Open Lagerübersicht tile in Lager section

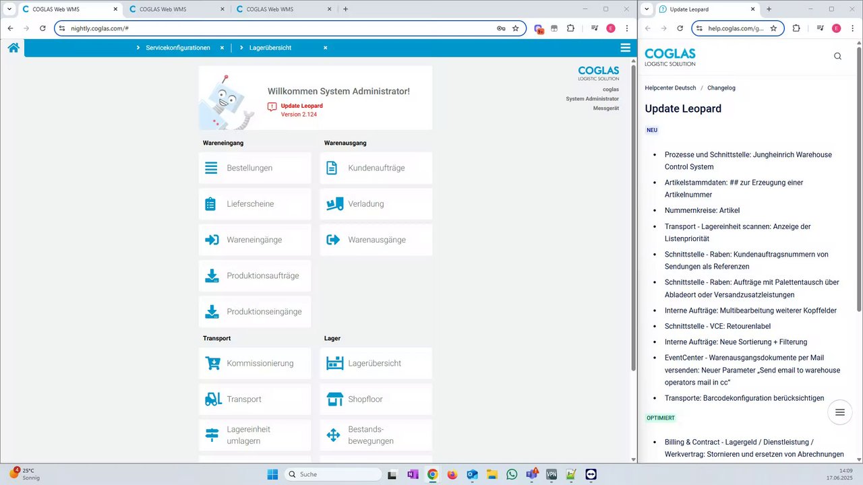point(376,363)
